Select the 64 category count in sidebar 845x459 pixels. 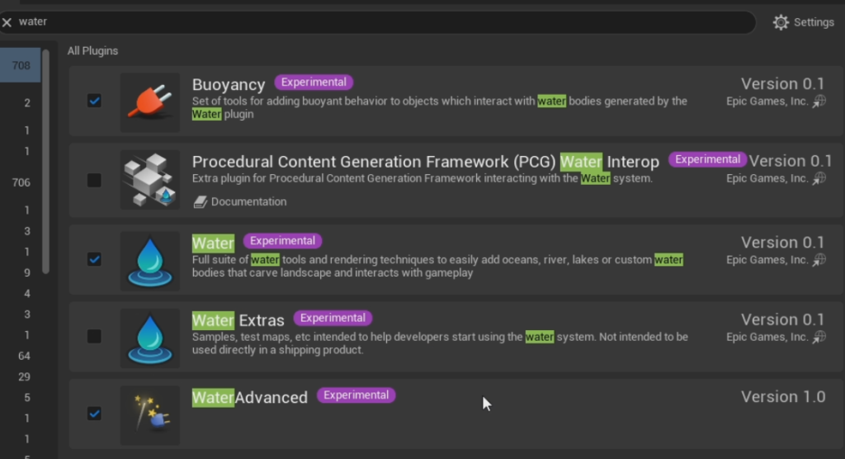tap(24, 356)
